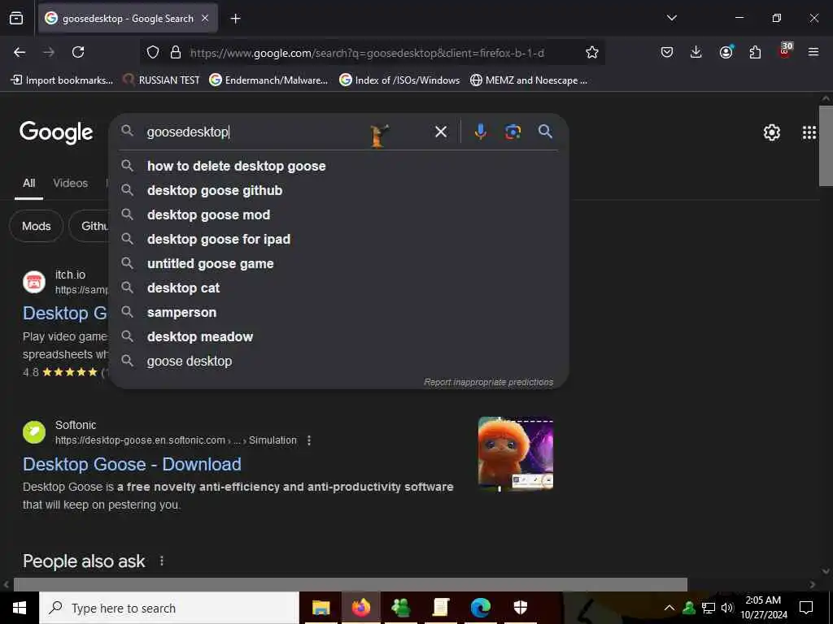Open Endermanch/Malware bookmark
The height and width of the screenshot is (624, 833).
click(x=268, y=80)
